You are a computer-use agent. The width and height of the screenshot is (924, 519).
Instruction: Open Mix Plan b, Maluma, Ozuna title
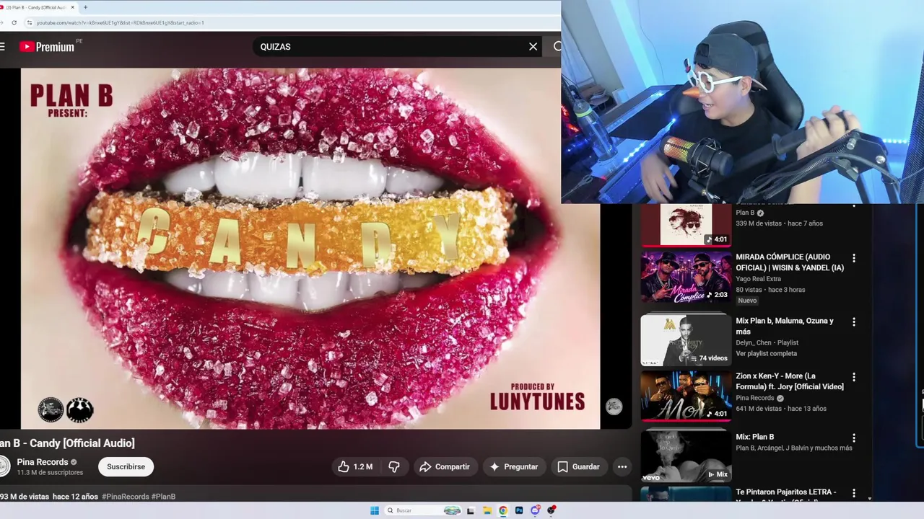coord(785,326)
